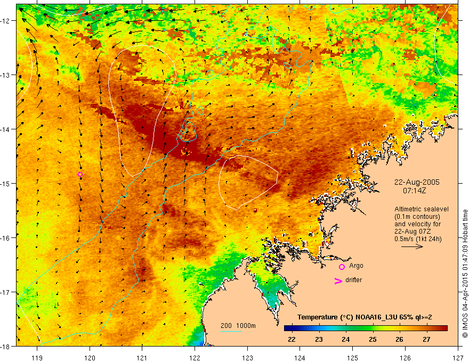
Task: Click the color bar tick label '27'
Action: point(426,339)
